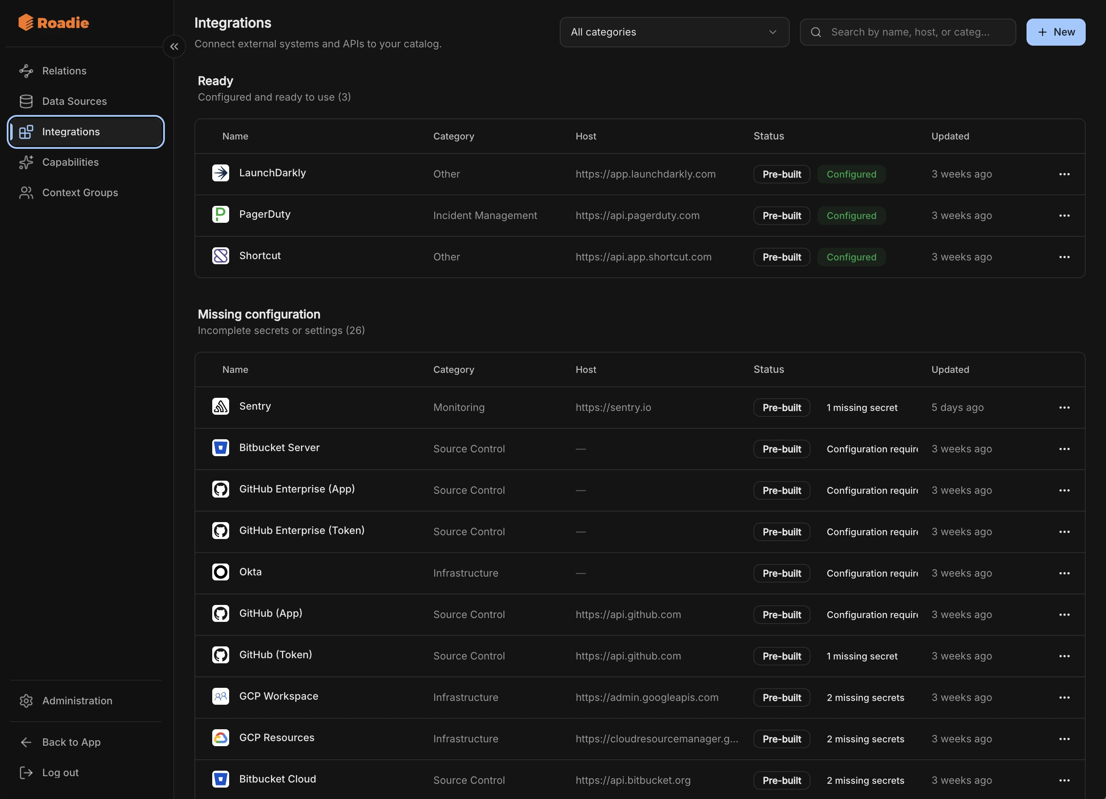This screenshot has width=1106, height=799.
Task: Click '1 missing secret' in Sentry row
Action: [x=862, y=408]
